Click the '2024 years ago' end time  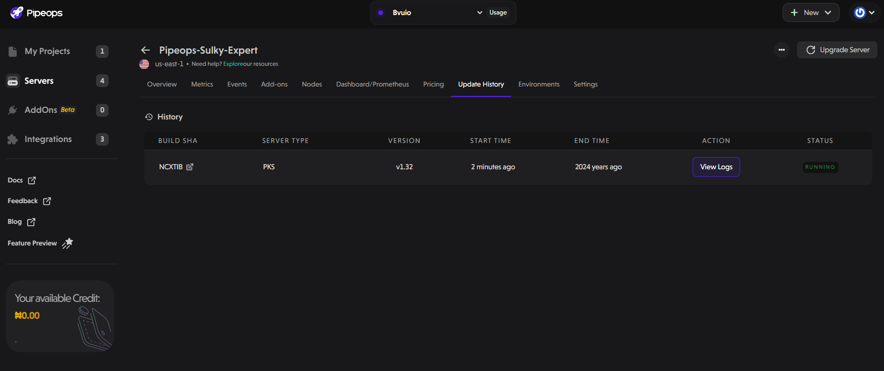coord(598,167)
